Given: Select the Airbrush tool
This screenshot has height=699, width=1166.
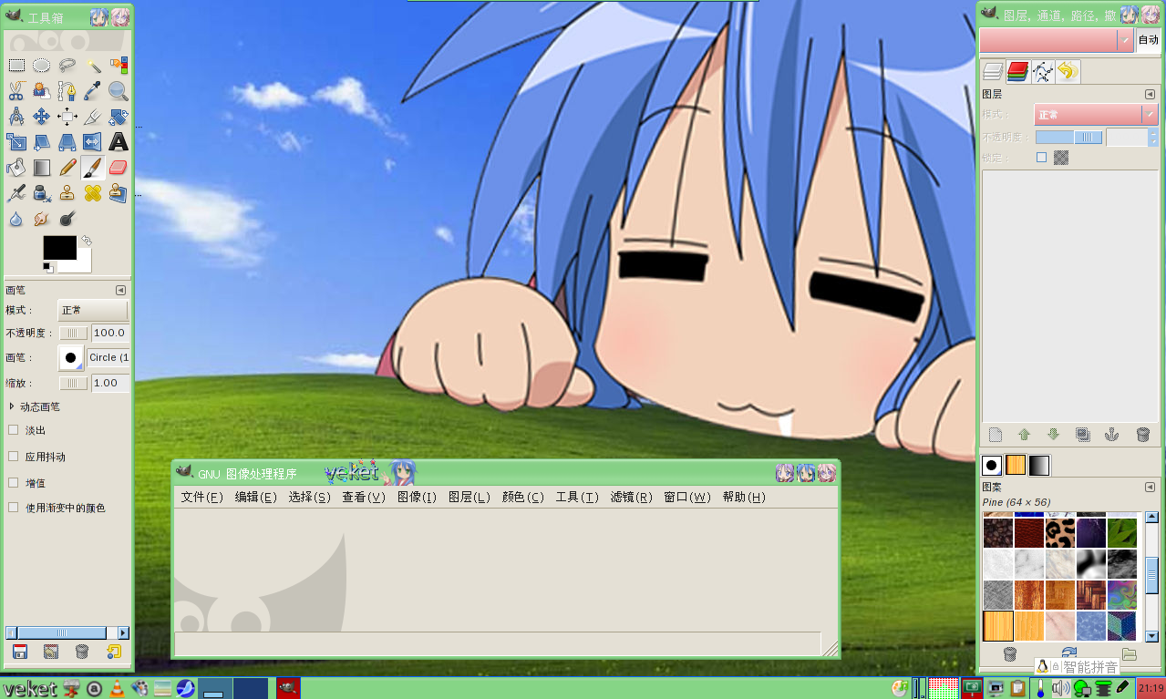Looking at the screenshot, I should point(15,192).
